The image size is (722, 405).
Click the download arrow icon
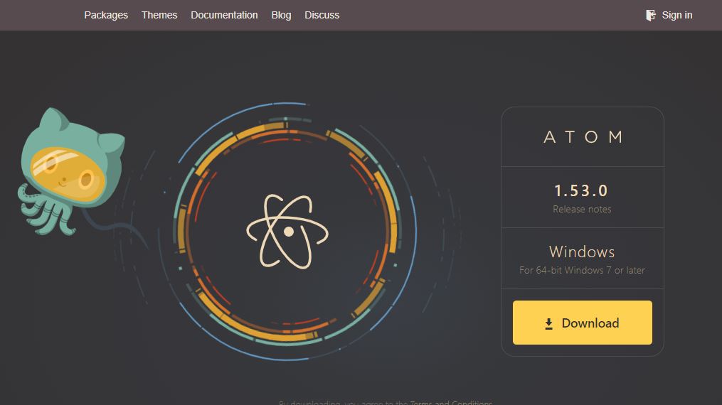point(548,323)
